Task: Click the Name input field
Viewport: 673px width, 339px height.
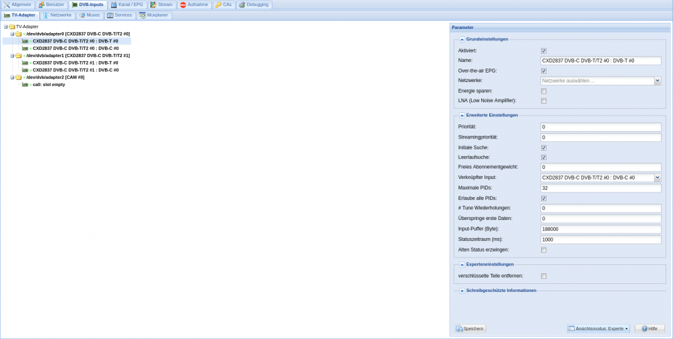Action: [601, 61]
